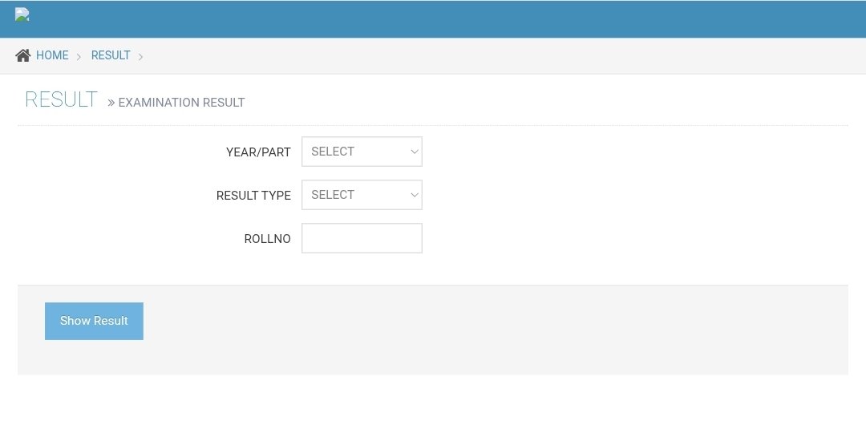Expand the RESULT TYPE dropdown arrow
The image size is (866, 425).
[x=414, y=195]
